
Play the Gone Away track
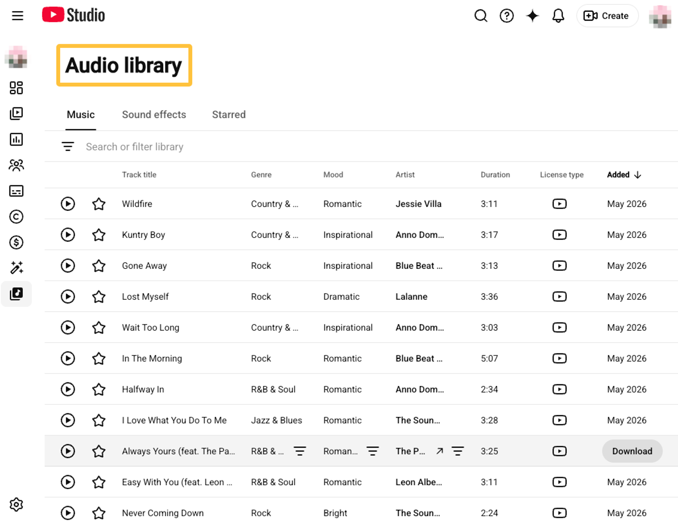coord(68,266)
